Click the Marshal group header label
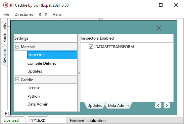Screen dimensions: 184x124 [28, 47]
